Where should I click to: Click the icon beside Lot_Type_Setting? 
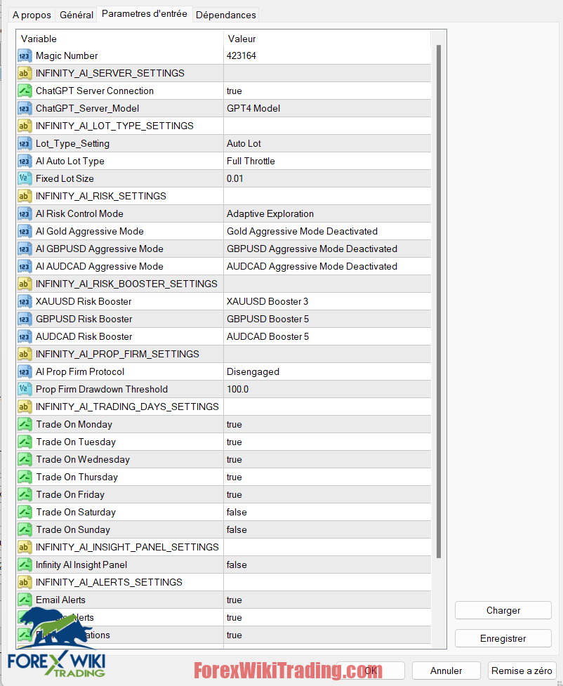click(x=25, y=143)
